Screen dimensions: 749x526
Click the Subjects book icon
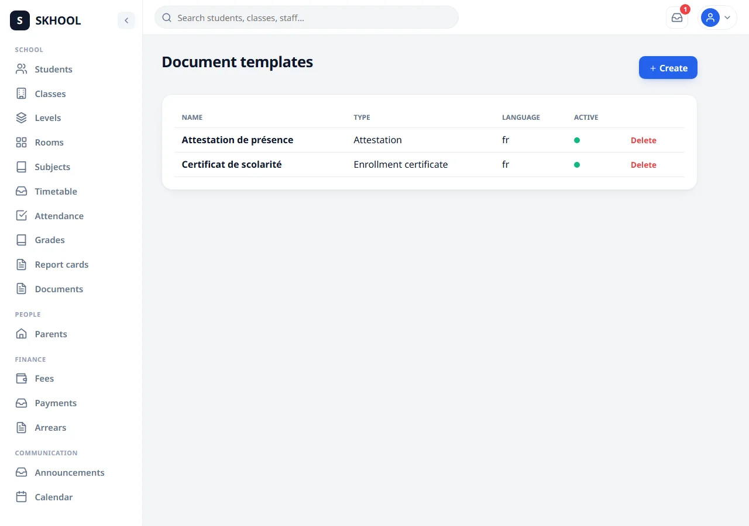[x=22, y=167]
